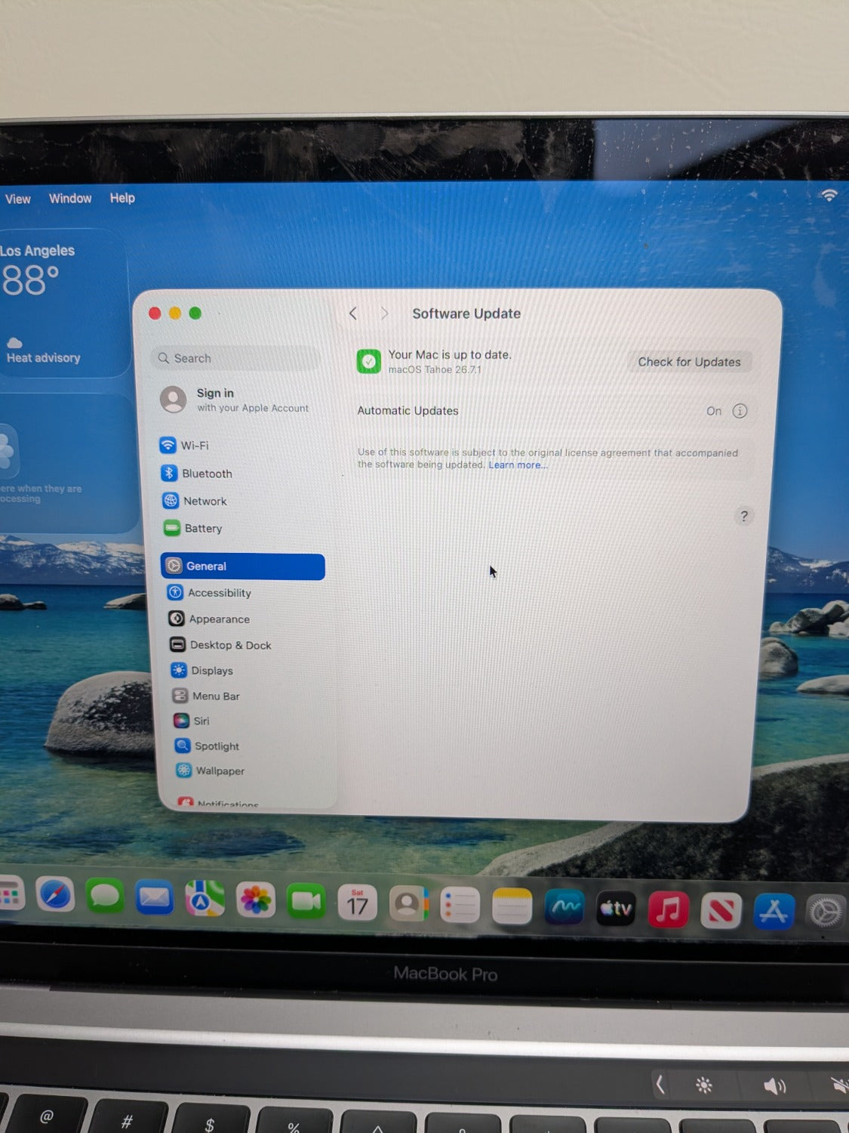Open the App Store from the Dock
This screenshot has width=849, height=1133.
coord(774,912)
